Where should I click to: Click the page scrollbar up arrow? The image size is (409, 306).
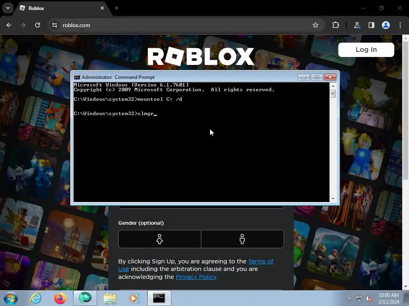click(x=405, y=38)
